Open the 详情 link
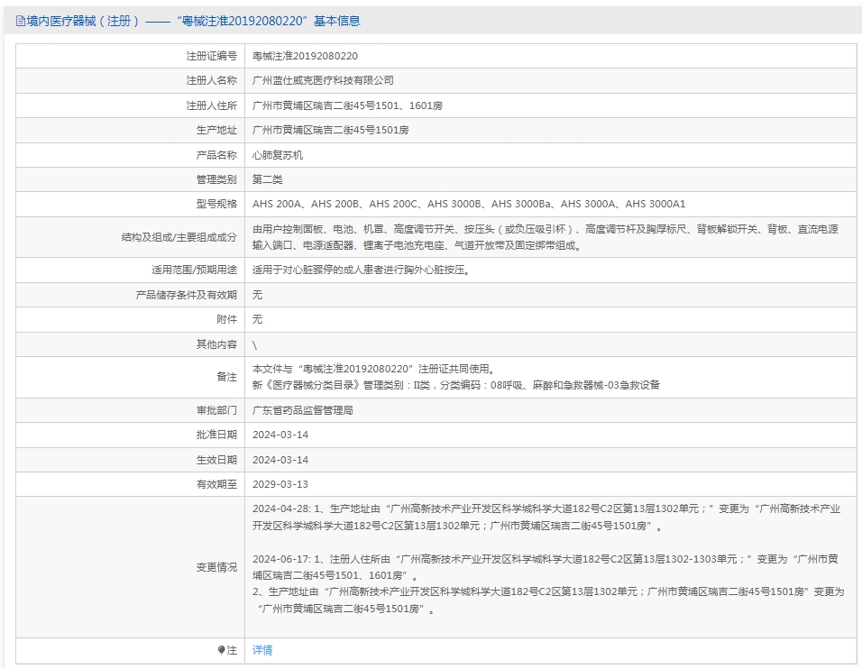The image size is (862, 669). [262, 650]
